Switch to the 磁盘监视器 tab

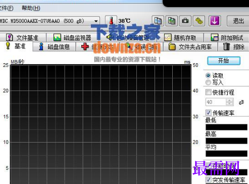[72, 37]
